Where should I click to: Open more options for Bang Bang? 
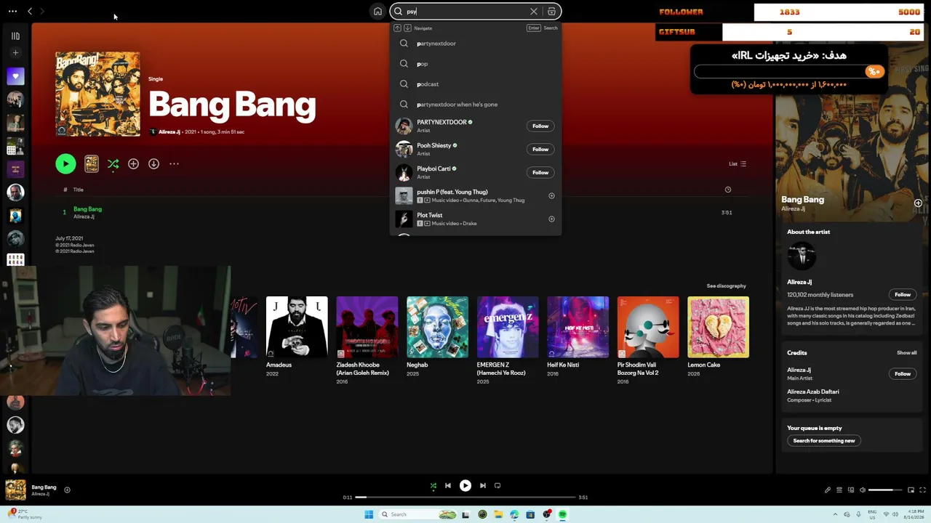(174, 164)
